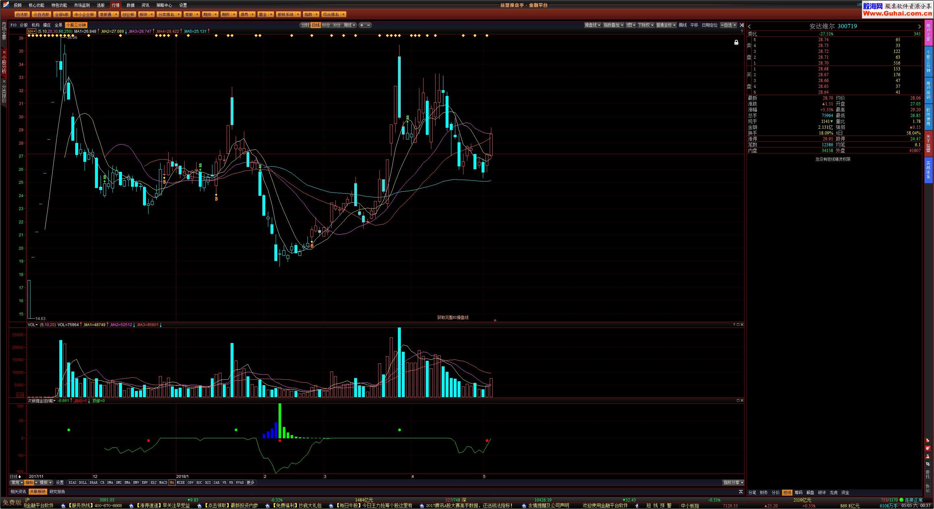Switch chart period to 30分

[x=337, y=25]
